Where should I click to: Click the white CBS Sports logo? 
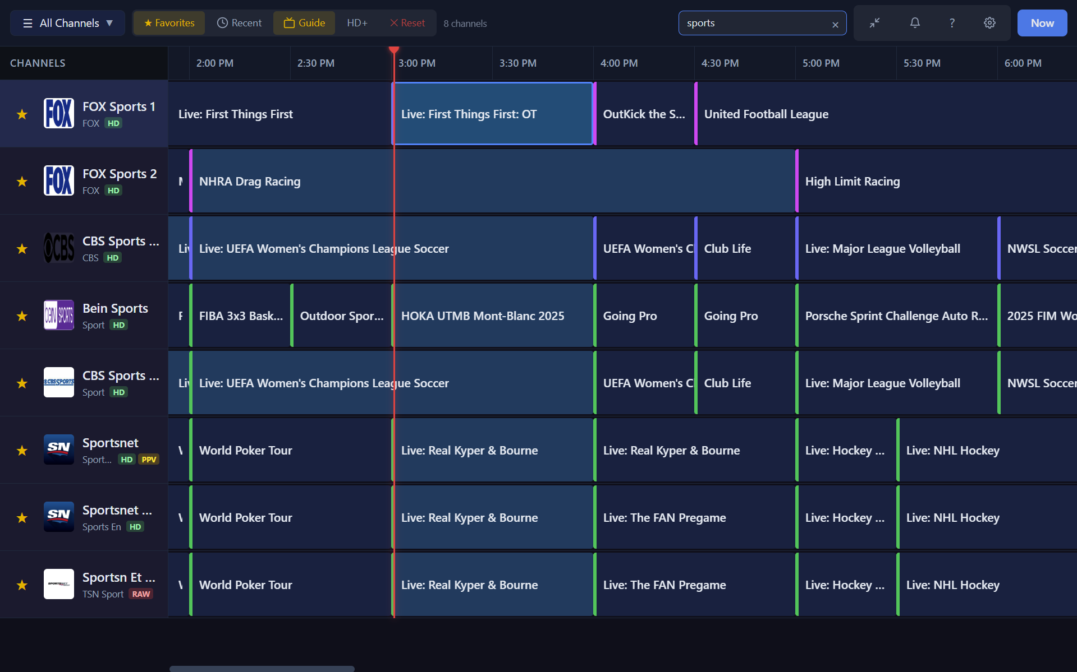pos(59,382)
